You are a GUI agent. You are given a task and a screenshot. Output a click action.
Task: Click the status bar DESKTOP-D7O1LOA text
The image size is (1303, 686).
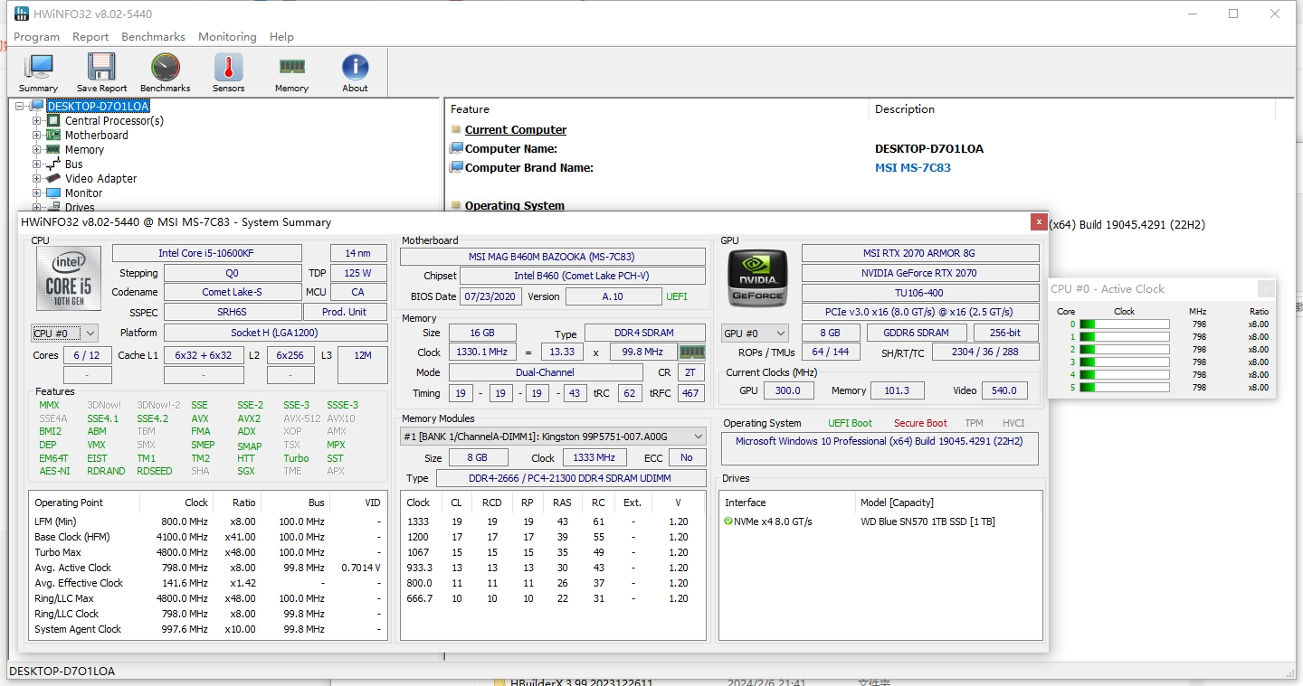pyautogui.click(x=62, y=672)
